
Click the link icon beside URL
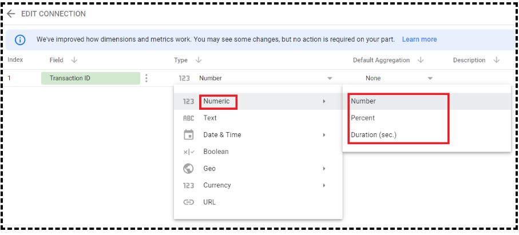[x=188, y=202]
